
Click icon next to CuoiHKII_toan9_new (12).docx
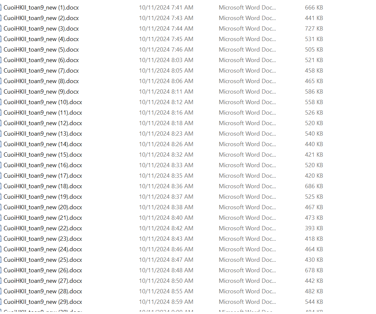coord(1,123)
